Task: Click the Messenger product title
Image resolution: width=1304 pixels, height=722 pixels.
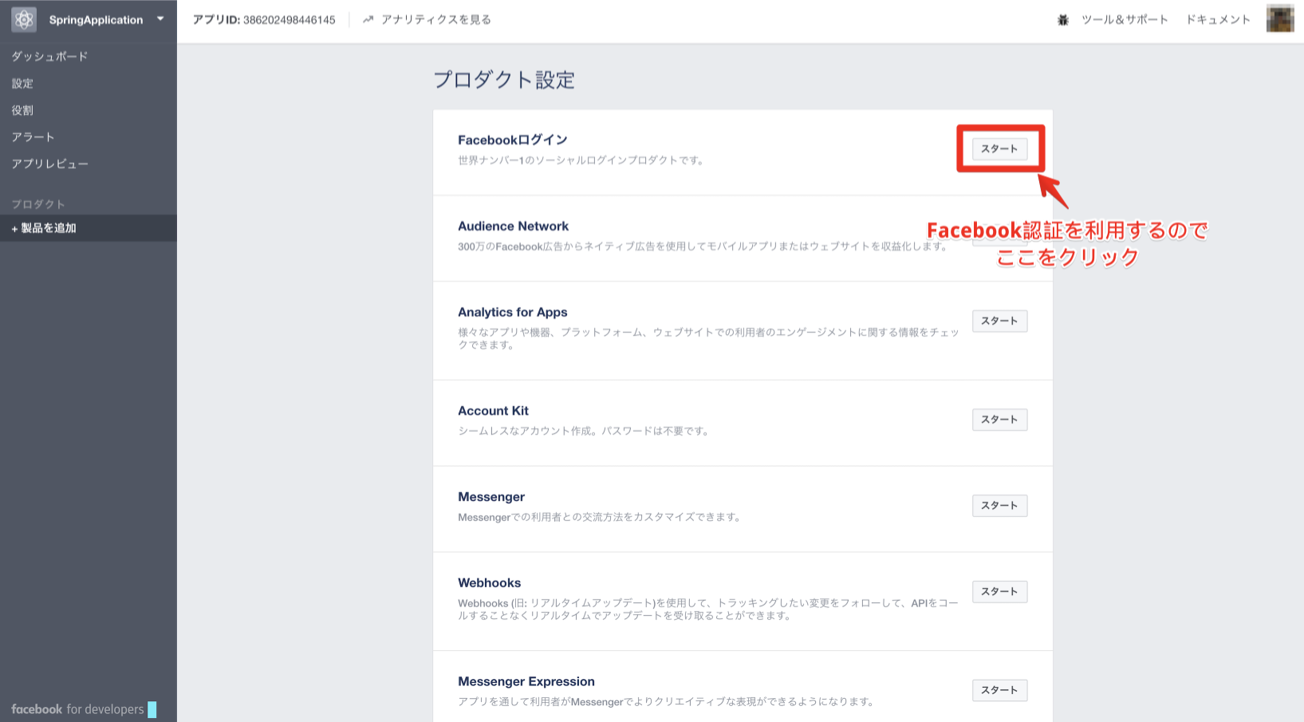Action: pyautogui.click(x=491, y=497)
